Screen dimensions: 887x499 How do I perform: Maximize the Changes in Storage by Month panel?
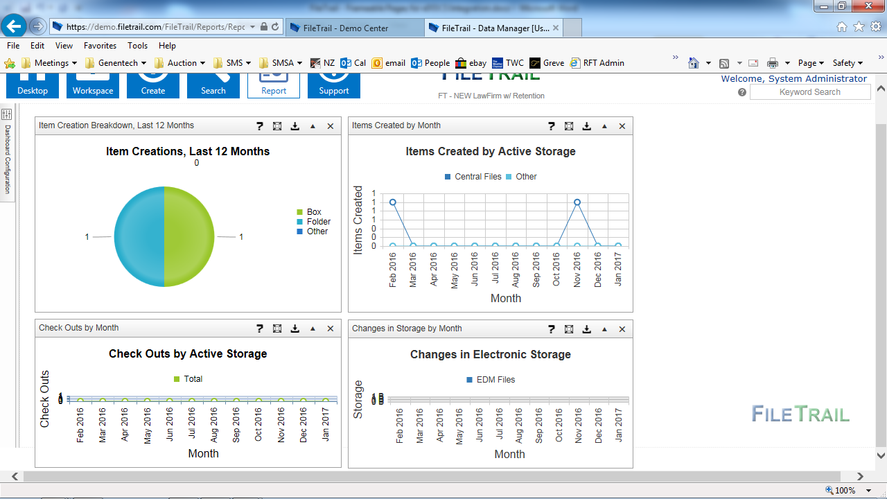[x=569, y=329]
